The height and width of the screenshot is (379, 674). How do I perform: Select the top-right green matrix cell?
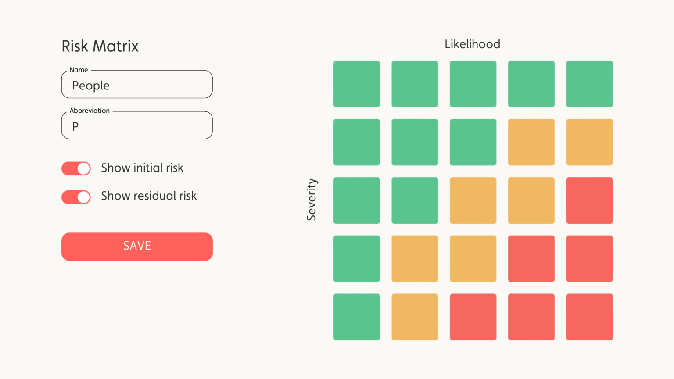[589, 84]
